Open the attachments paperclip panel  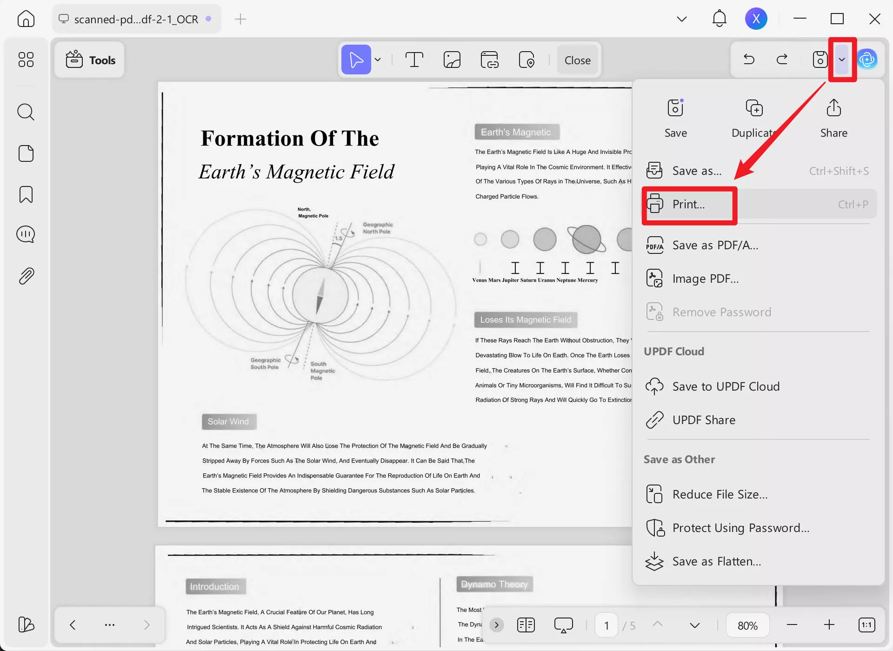[26, 276]
